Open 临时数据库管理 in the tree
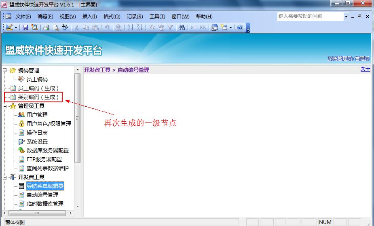 pyautogui.click(x=45, y=204)
